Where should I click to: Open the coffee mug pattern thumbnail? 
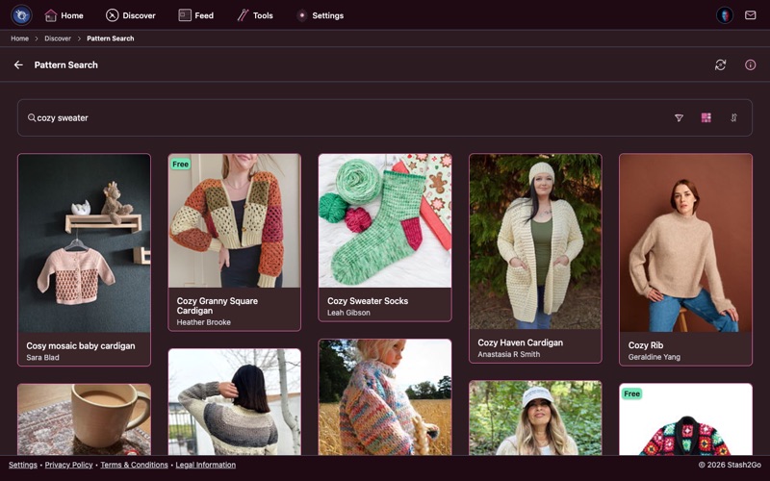tap(84, 419)
